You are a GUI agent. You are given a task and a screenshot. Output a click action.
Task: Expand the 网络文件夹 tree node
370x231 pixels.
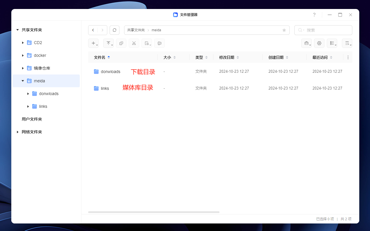click(x=18, y=132)
